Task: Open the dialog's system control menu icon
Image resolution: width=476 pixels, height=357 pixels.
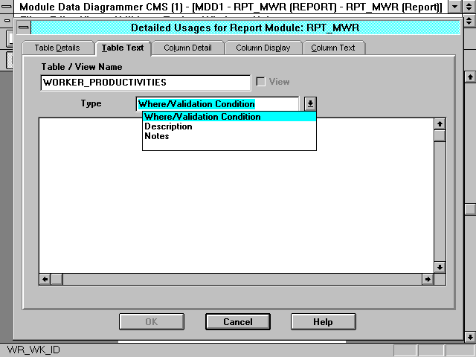Action: coord(25,28)
